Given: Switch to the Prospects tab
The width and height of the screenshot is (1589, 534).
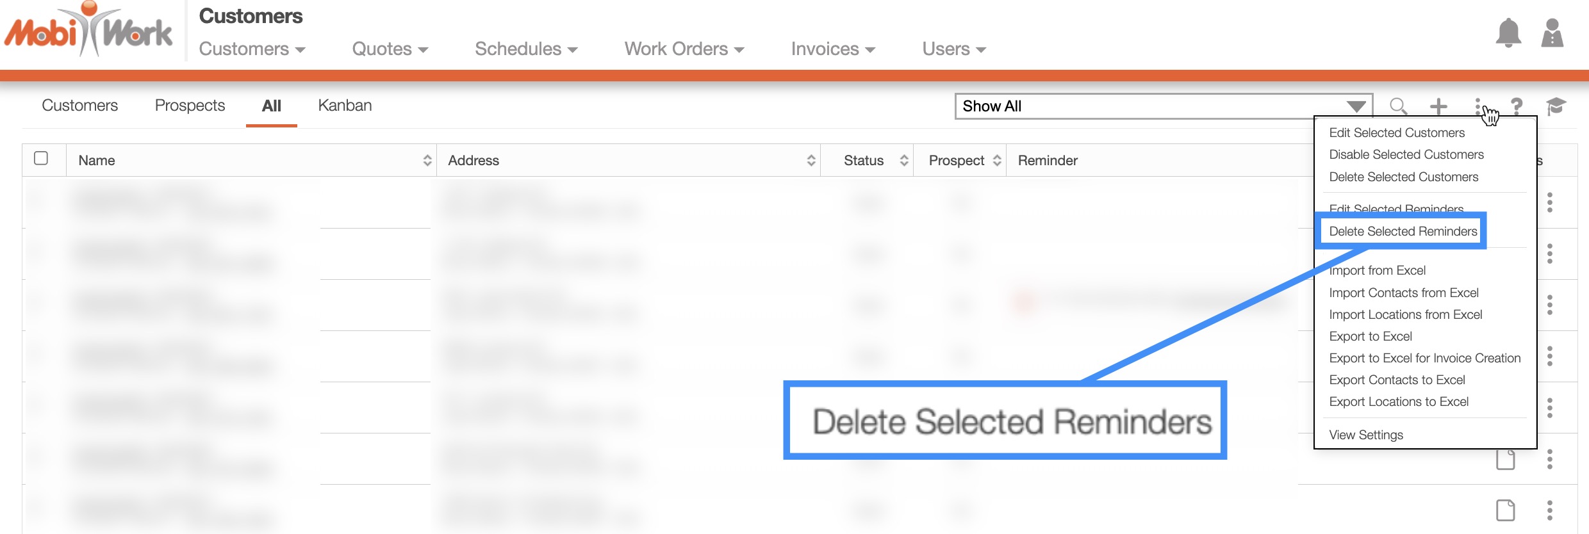Looking at the screenshot, I should 190,106.
